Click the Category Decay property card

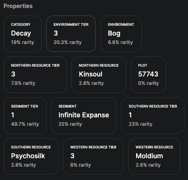(23, 34)
